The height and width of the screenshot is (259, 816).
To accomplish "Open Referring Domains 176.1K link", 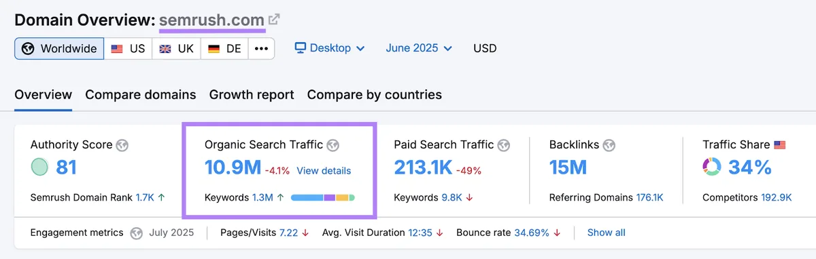I will pos(649,198).
